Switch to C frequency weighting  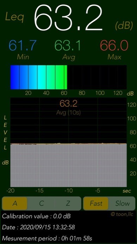[41, 203]
